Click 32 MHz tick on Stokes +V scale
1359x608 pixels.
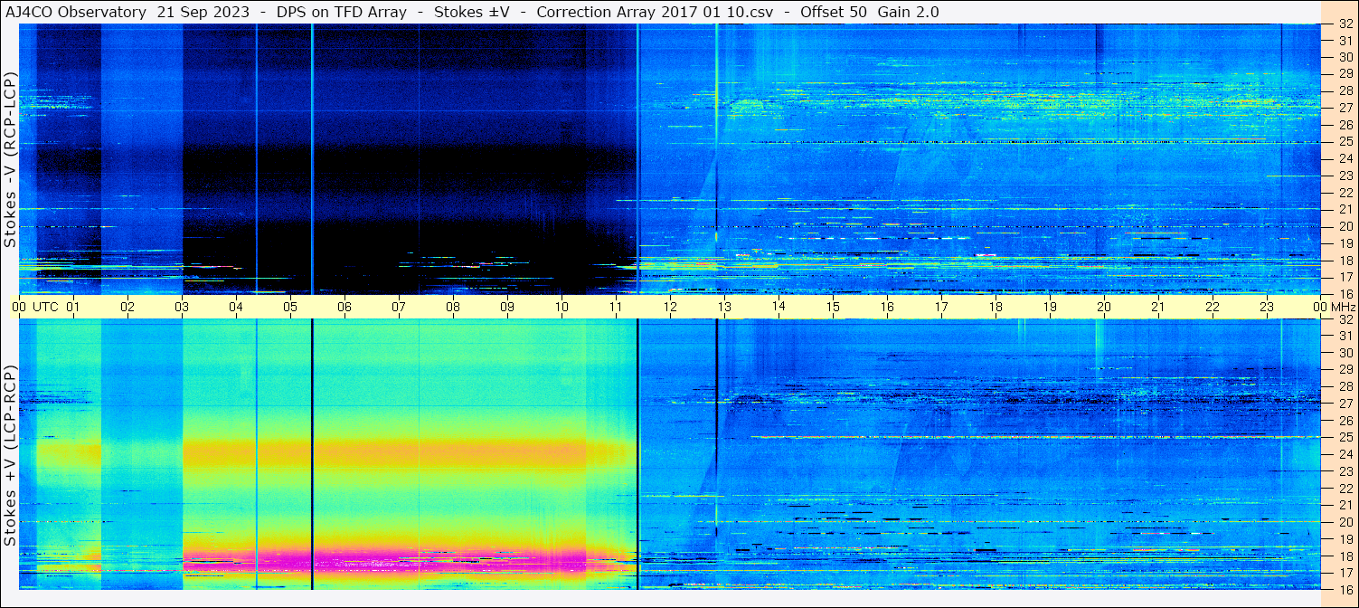(x=1345, y=319)
